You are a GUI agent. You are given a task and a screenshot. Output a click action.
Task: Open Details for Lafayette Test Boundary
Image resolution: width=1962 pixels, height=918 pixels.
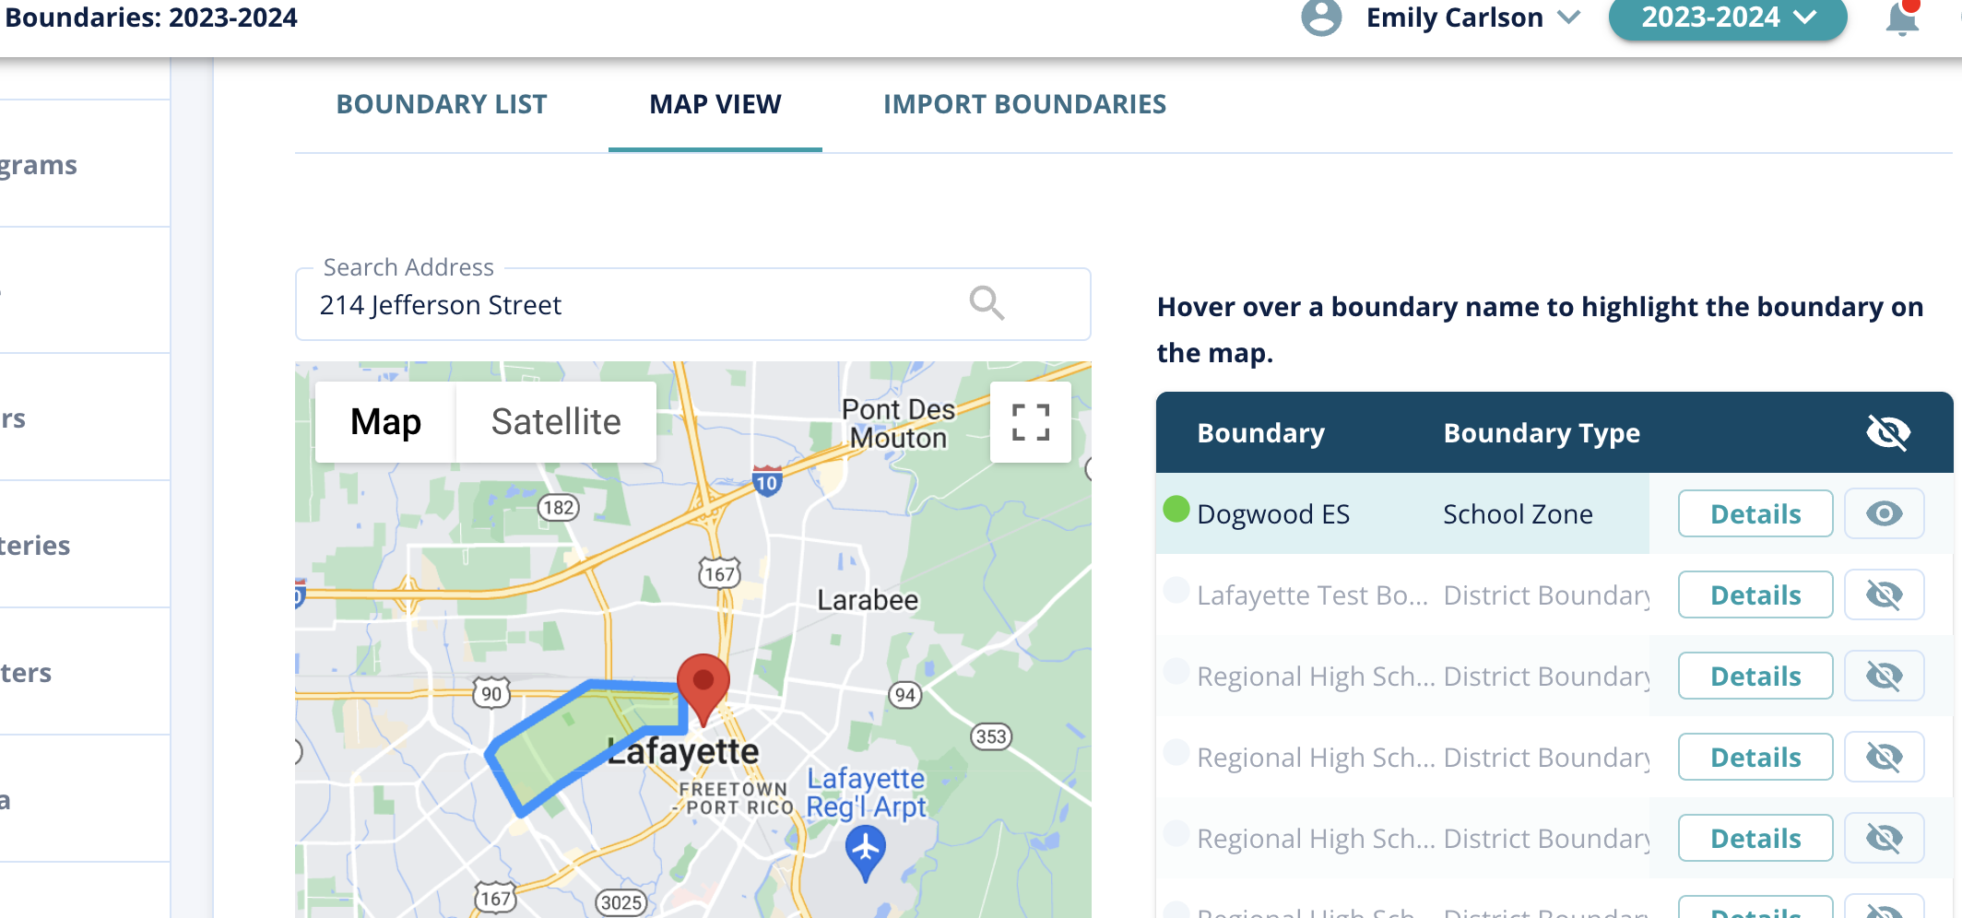(1755, 594)
